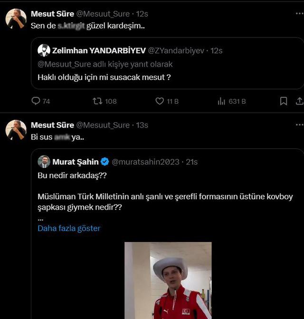The image size is (304, 319).
Task: Reply to the first Mesut Süre tweet
Action: click(36, 101)
